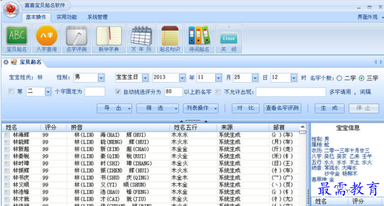Open the month 11 dropdown
Image resolution: width=384 pixels, height=206 pixels.
218,78
